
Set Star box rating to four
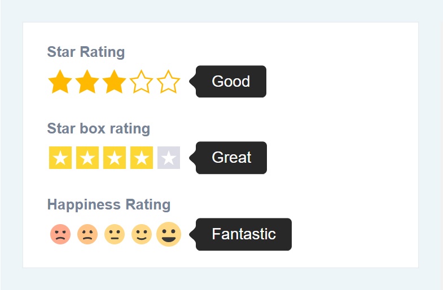tap(142, 158)
